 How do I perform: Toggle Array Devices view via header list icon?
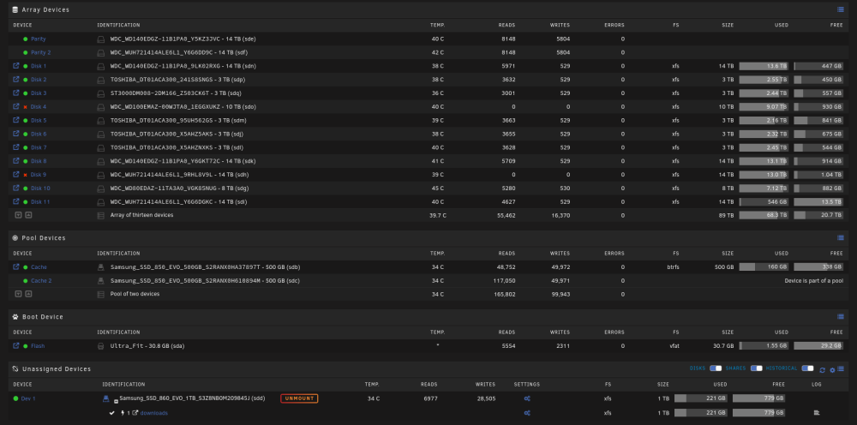pyautogui.click(x=840, y=9)
